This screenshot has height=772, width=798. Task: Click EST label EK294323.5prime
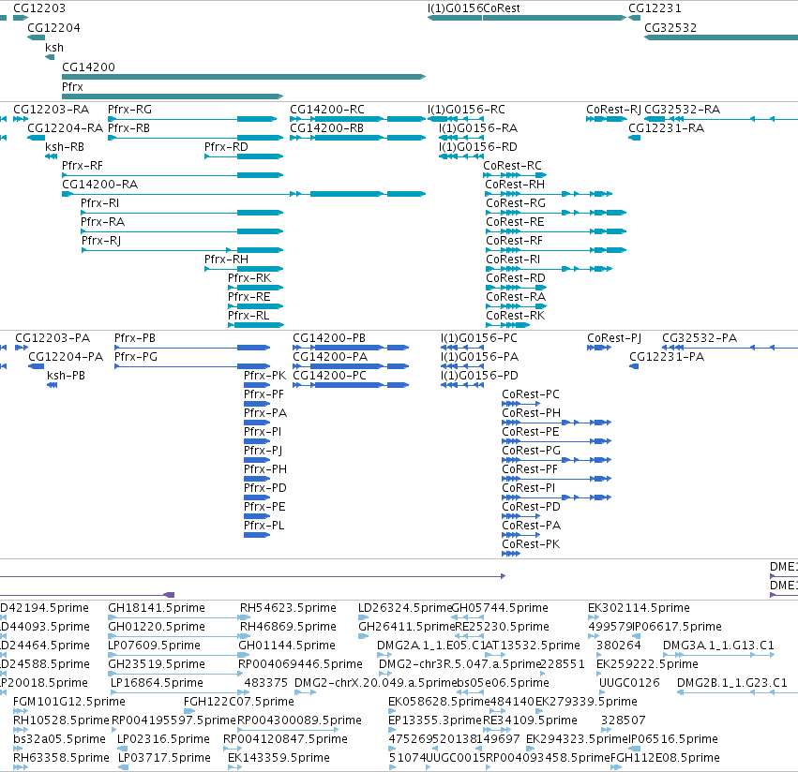(x=577, y=739)
